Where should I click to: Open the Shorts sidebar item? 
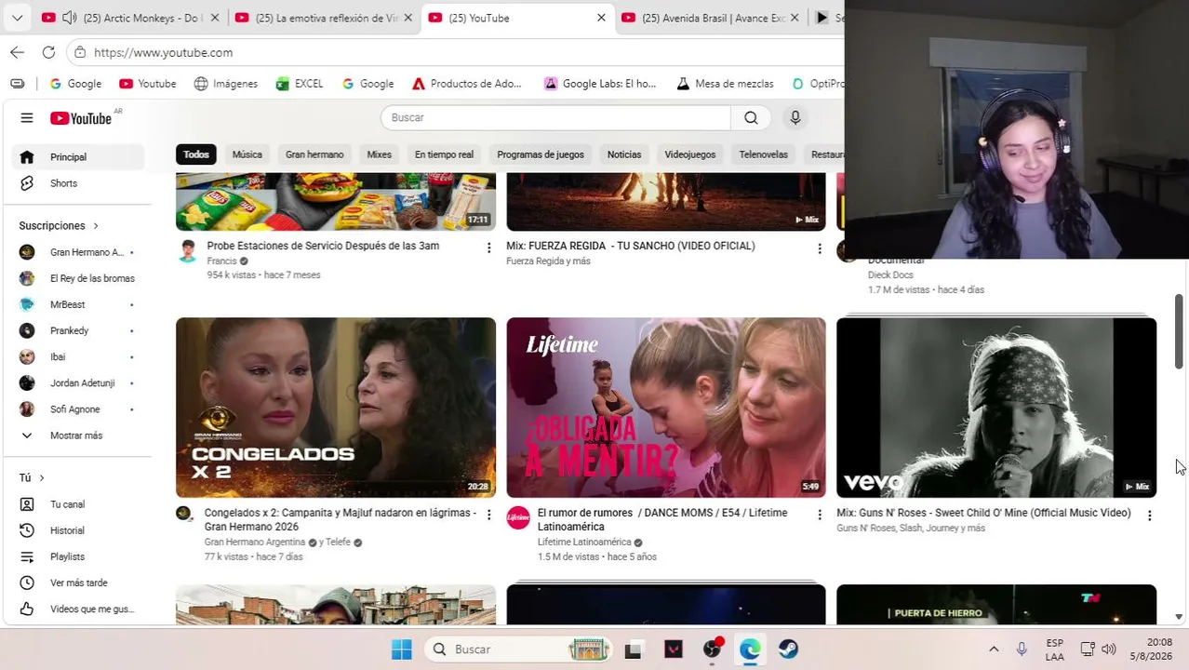tap(78, 183)
